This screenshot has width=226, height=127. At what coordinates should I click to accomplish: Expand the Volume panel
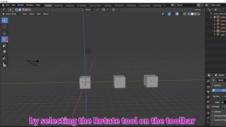click(213, 111)
